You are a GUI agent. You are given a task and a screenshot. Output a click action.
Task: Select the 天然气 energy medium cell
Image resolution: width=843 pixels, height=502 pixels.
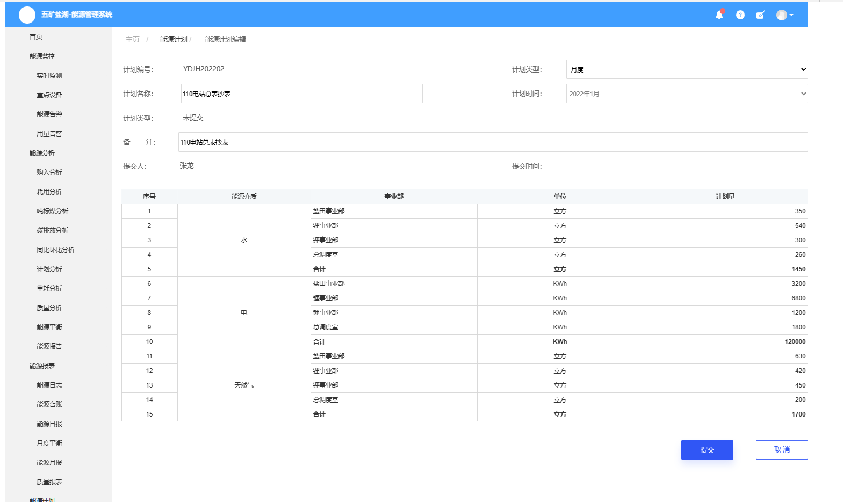click(244, 385)
